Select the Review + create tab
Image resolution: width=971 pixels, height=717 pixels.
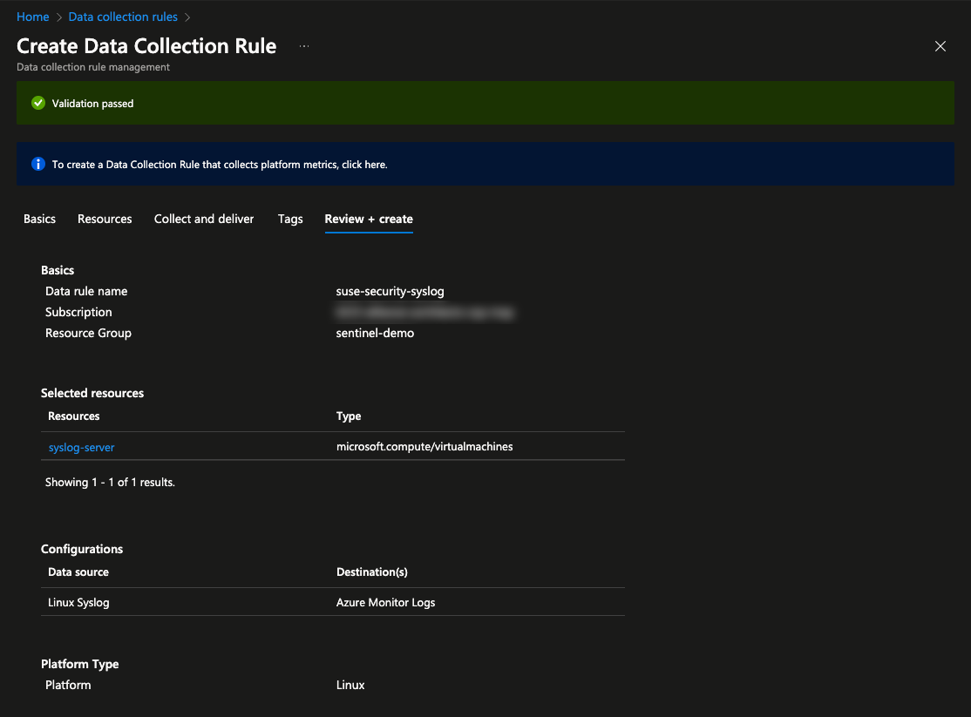[x=368, y=219]
